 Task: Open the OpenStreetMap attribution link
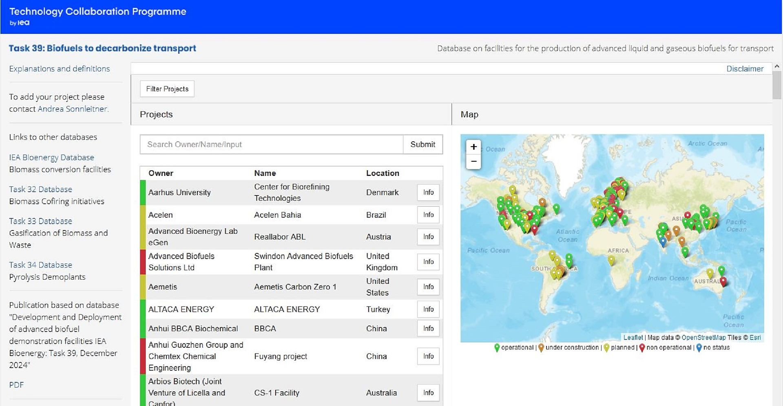[x=703, y=338]
